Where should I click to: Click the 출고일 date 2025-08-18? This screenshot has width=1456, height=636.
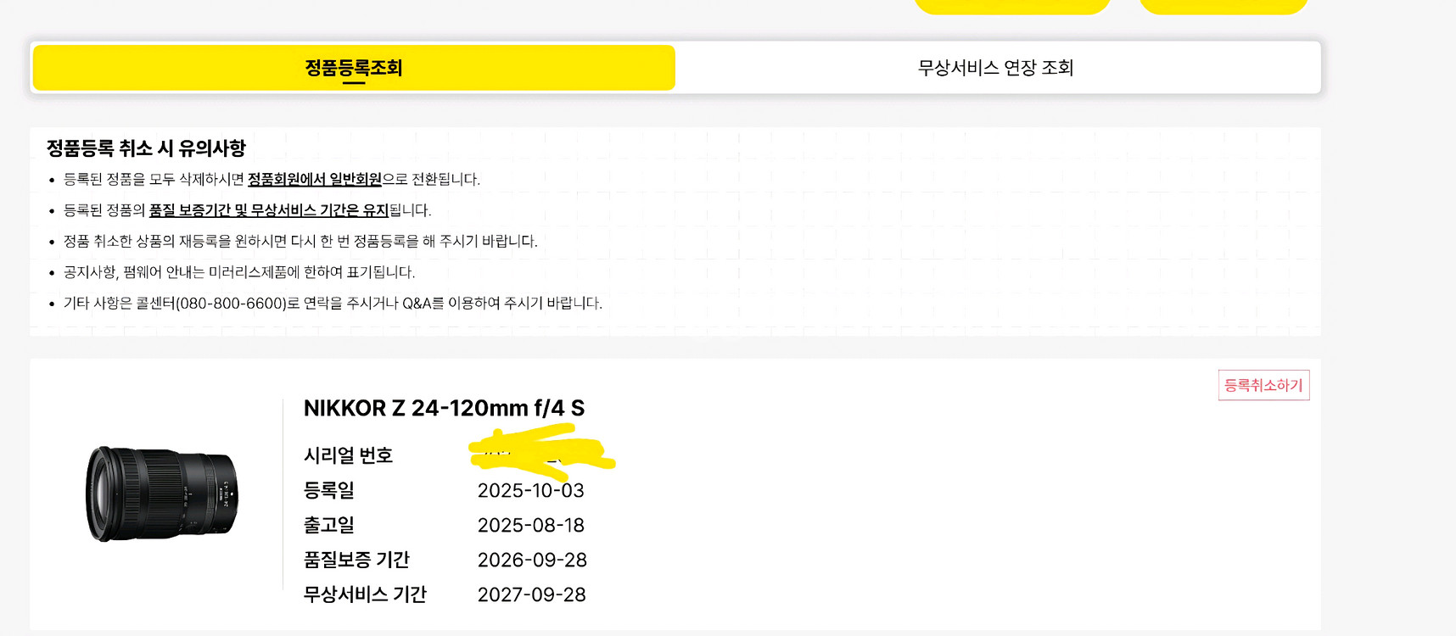(x=530, y=526)
